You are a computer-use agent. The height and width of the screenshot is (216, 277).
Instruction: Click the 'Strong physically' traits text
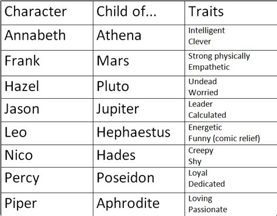[219, 57]
